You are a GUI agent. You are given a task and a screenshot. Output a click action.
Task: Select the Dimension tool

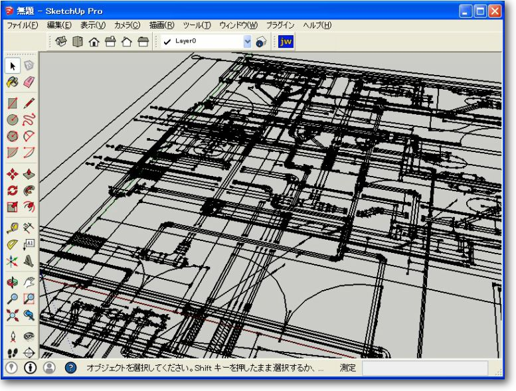pos(29,228)
